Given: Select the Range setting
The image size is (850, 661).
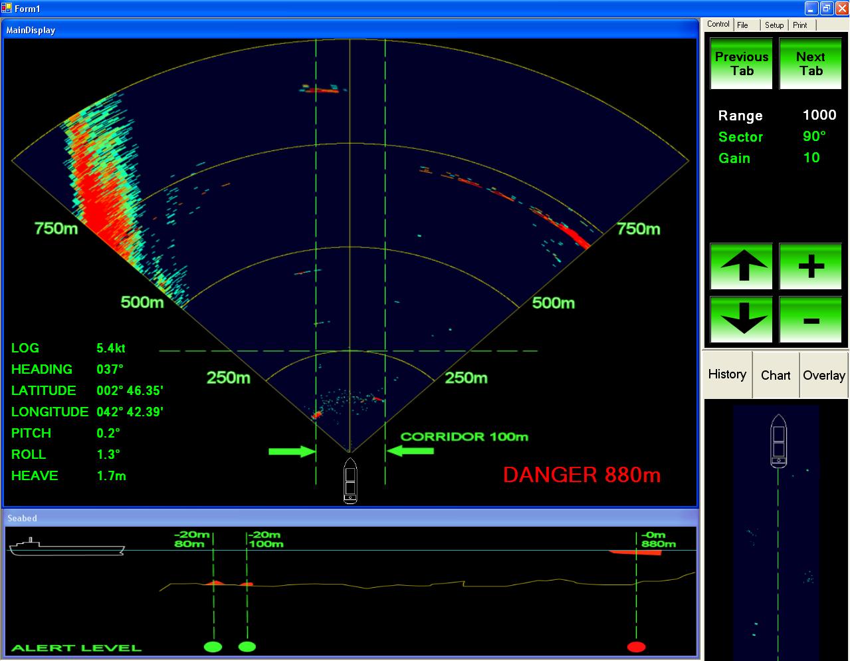Looking at the screenshot, I should click(x=740, y=116).
